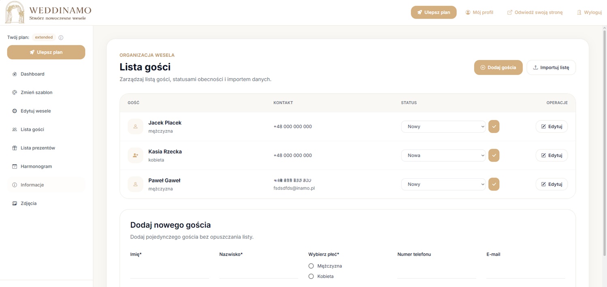Click the Dodaj gościa button
607x287 pixels.
(x=498, y=67)
